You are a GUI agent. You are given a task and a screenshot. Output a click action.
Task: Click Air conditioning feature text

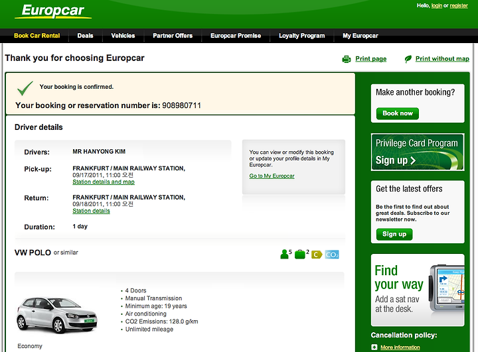click(145, 314)
